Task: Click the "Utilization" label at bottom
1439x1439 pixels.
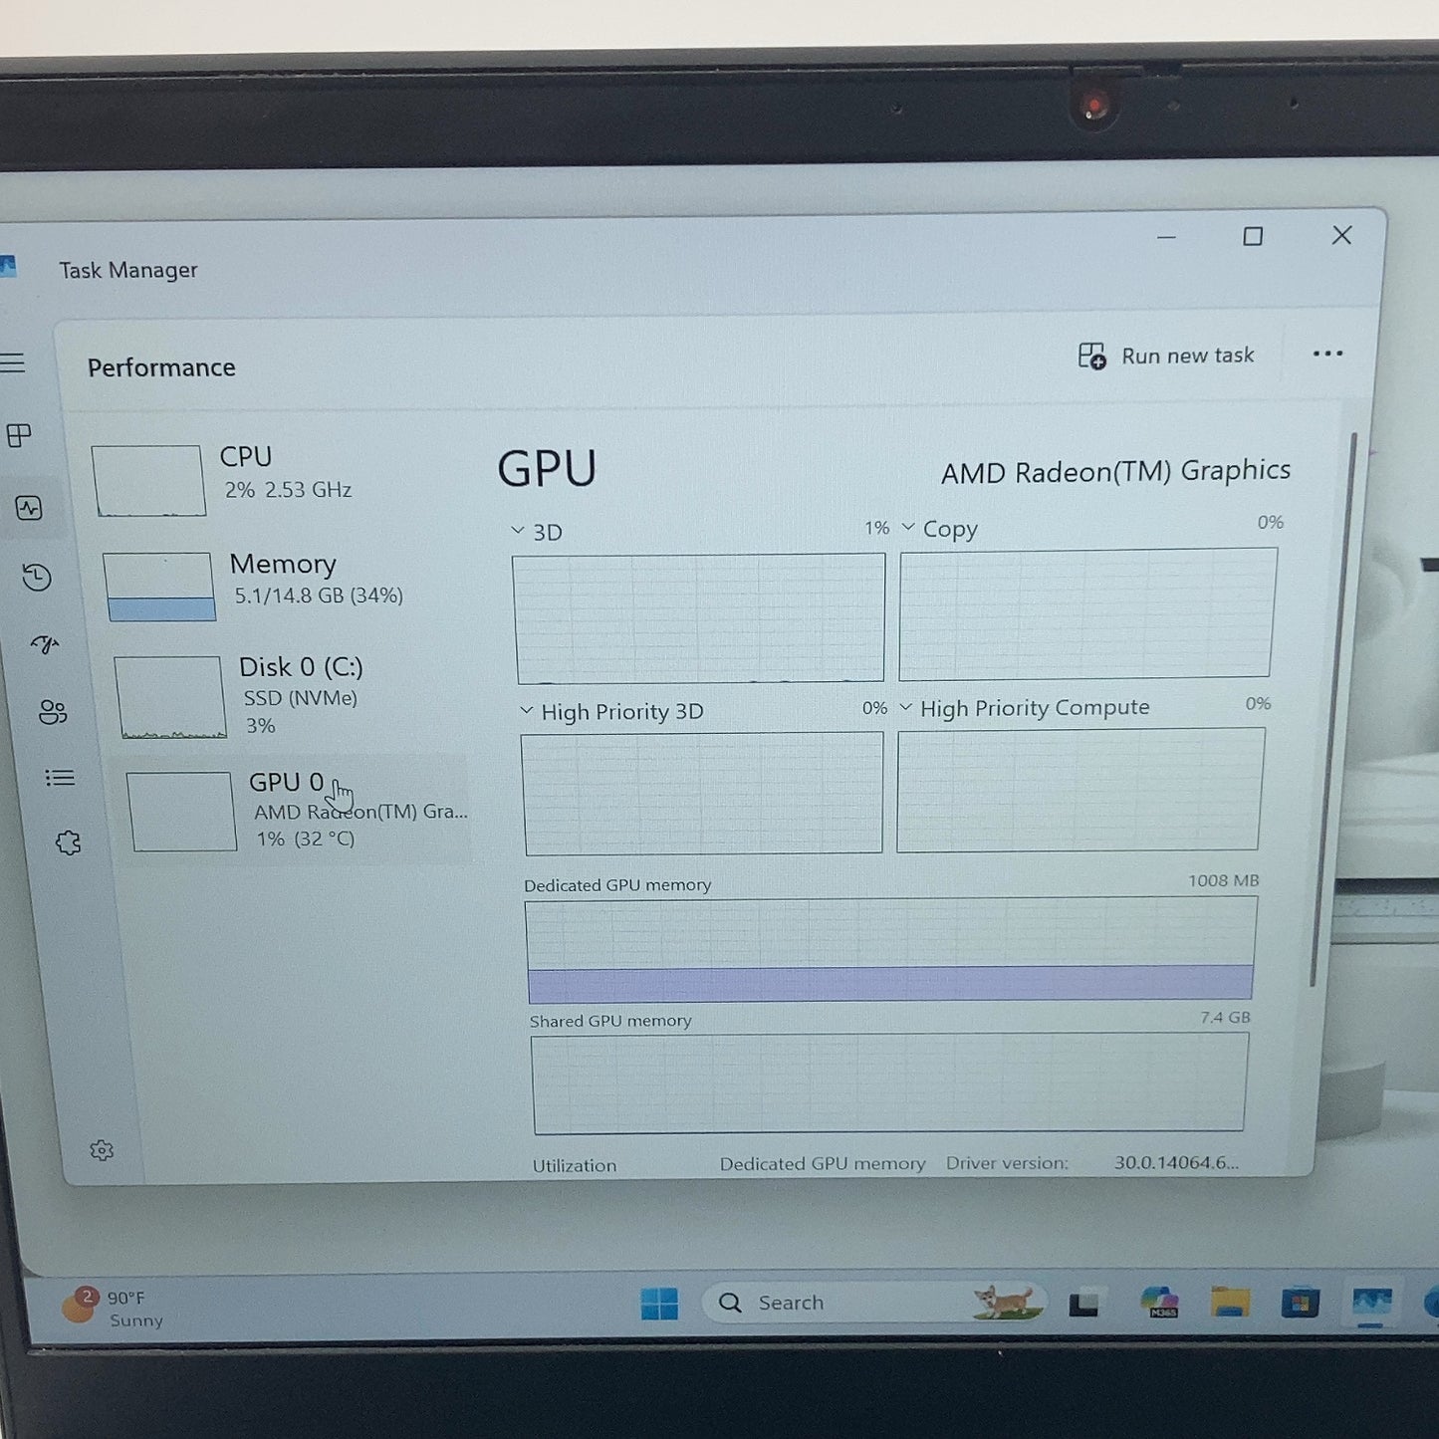Action: coord(575,1165)
